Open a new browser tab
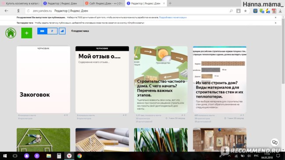The image size is (285, 160). coord(170,3)
